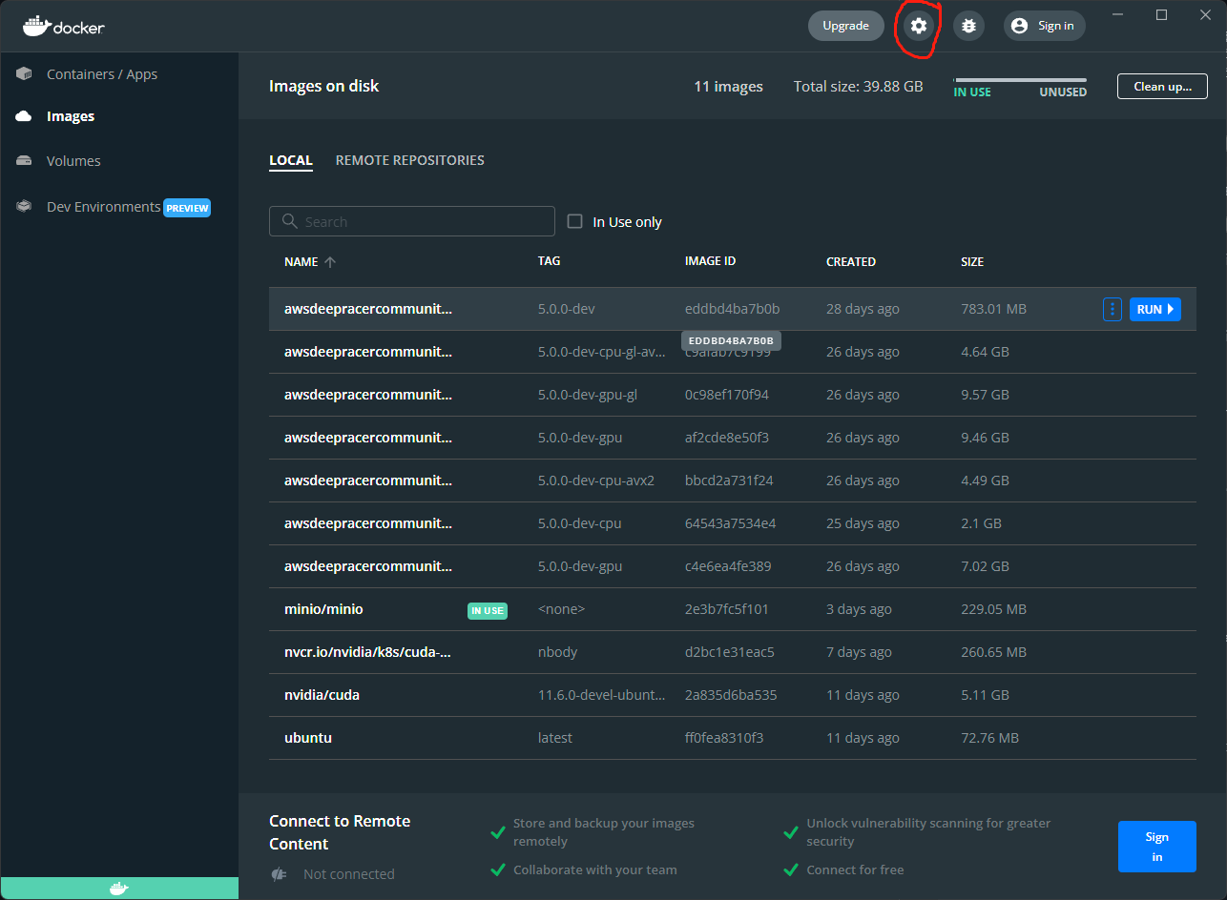Select the minio/minio image row

[733, 609]
